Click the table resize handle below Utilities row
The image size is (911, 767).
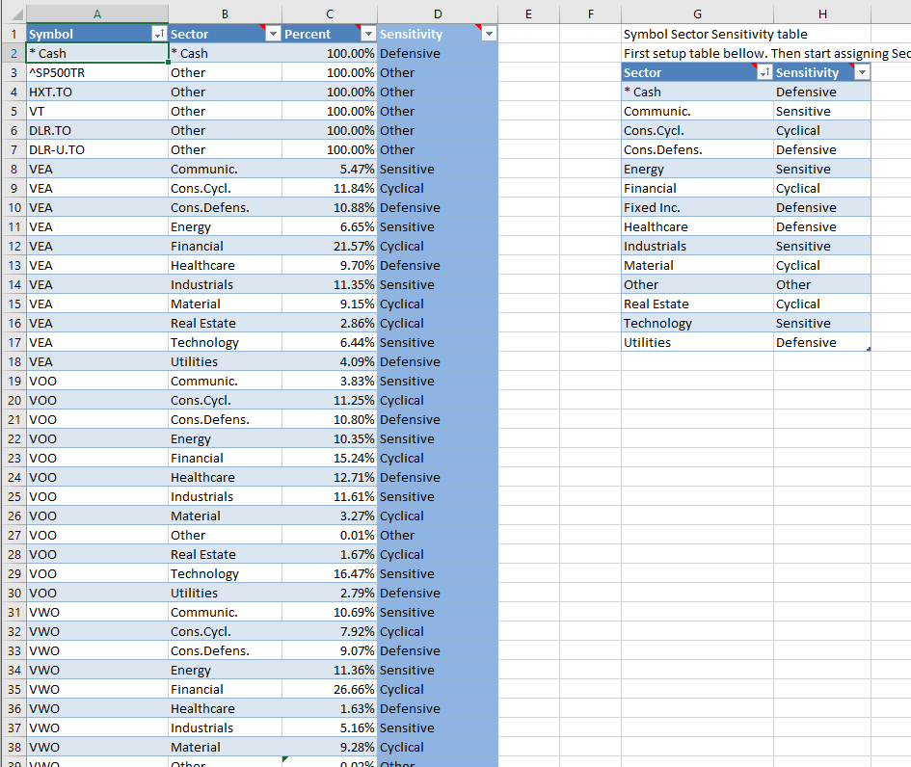(869, 350)
